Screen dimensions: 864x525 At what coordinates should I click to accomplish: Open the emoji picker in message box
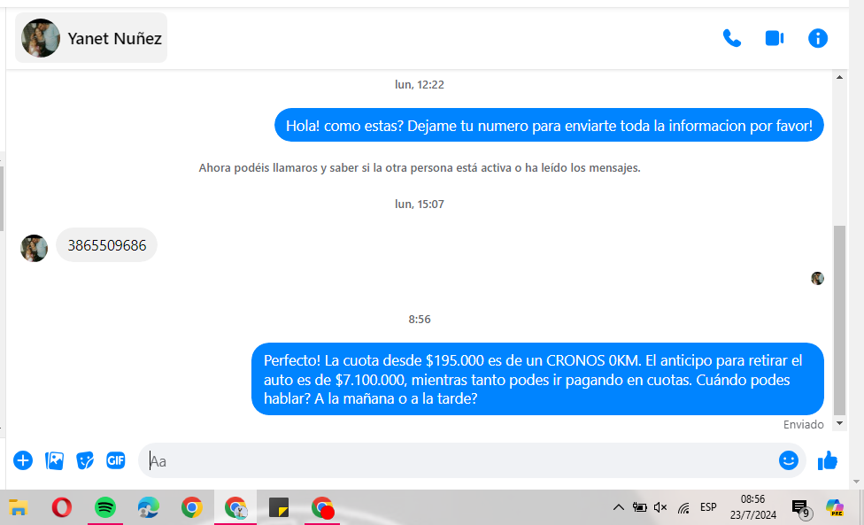pyautogui.click(x=788, y=460)
